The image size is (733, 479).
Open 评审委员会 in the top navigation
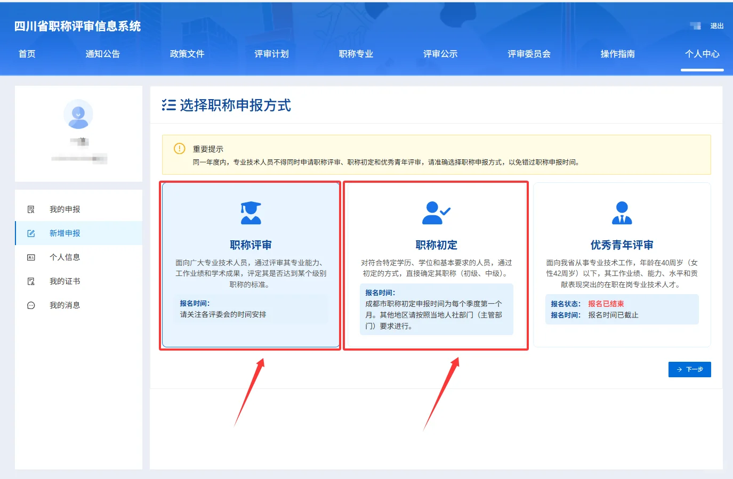pos(528,54)
